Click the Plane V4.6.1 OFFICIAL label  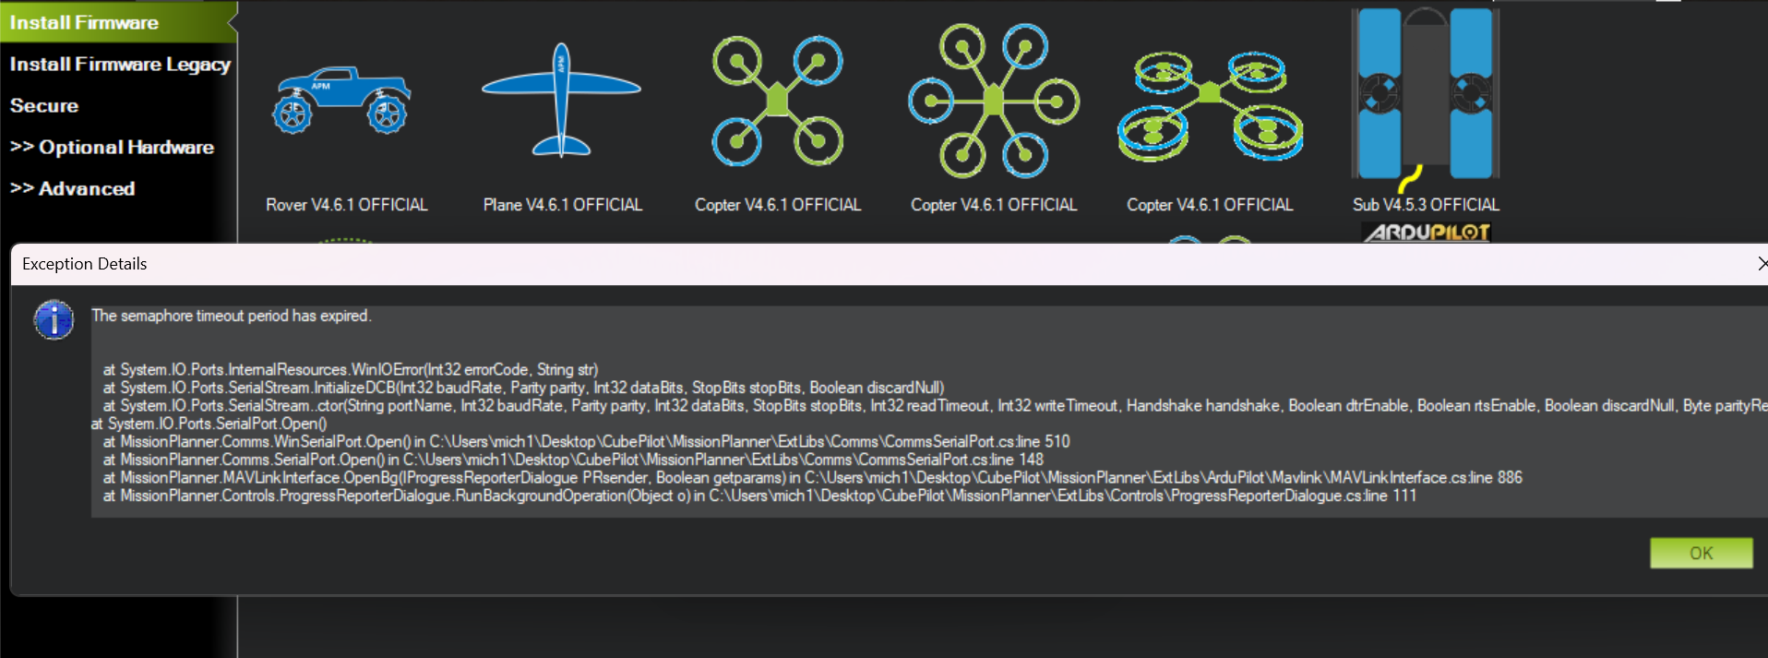pyautogui.click(x=563, y=205)
